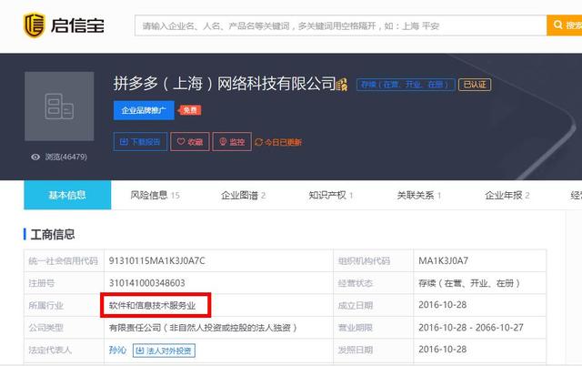This screenshot has height=366, width=582.
Task: Select organization code MA1K3J0A7
Action: pyautogui.click(x=444, y=261)
